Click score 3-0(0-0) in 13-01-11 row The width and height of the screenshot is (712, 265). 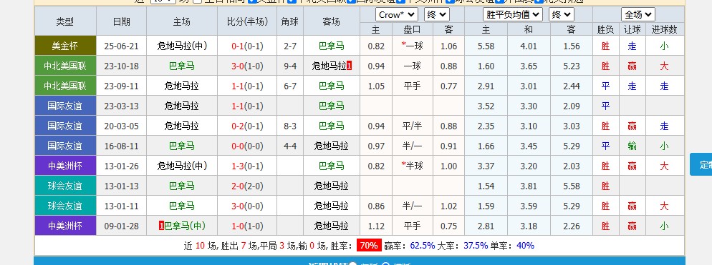click(247, 206)
